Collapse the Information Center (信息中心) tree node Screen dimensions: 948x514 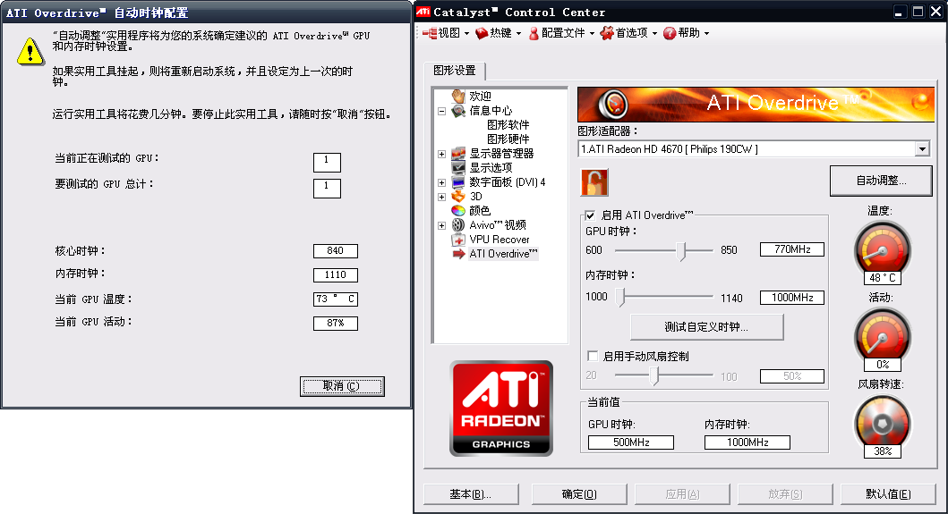coord(442,111)
